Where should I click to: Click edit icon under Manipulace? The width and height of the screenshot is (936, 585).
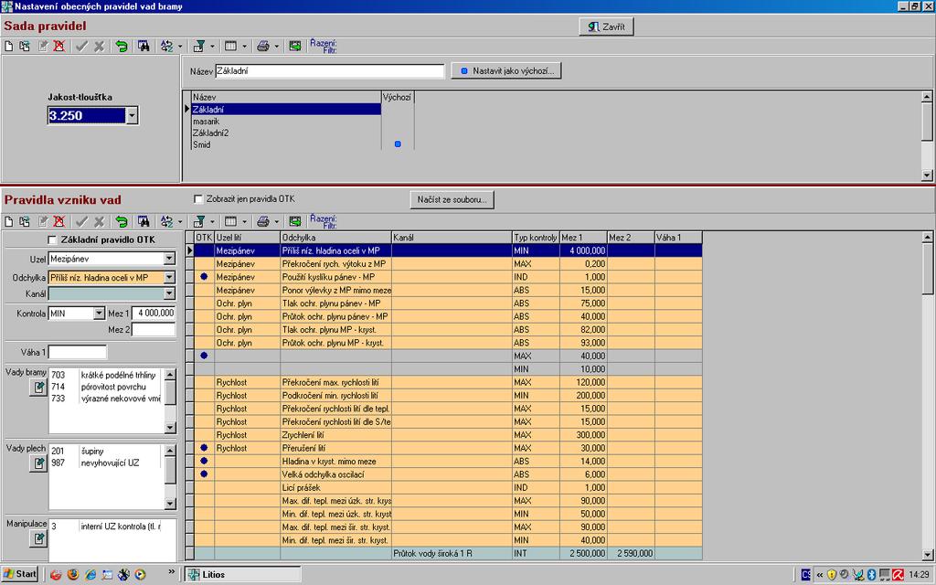point(38,538)
